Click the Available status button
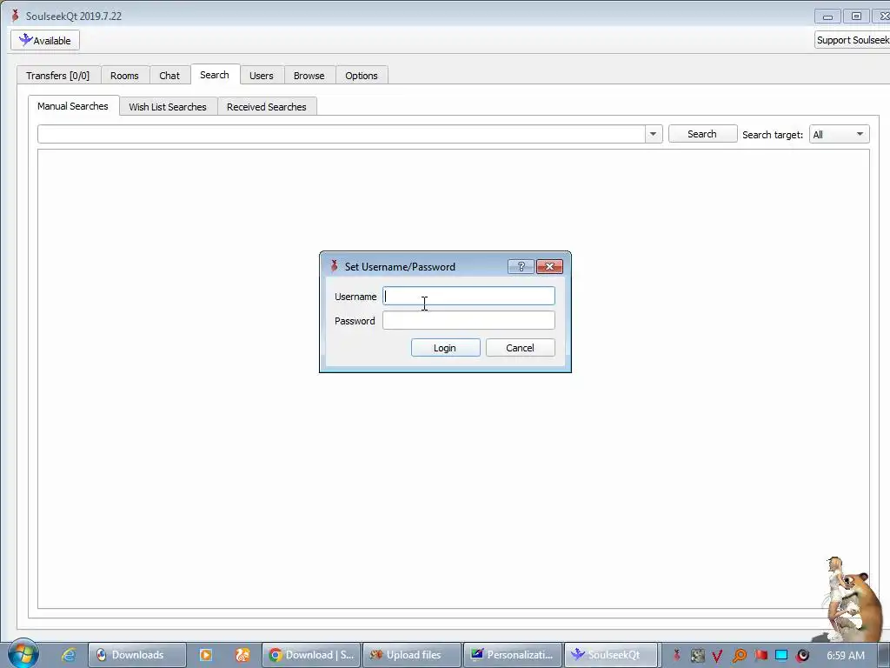Image resolution: width=890 pixels, height=668 pixels. (x=45, y=40)
